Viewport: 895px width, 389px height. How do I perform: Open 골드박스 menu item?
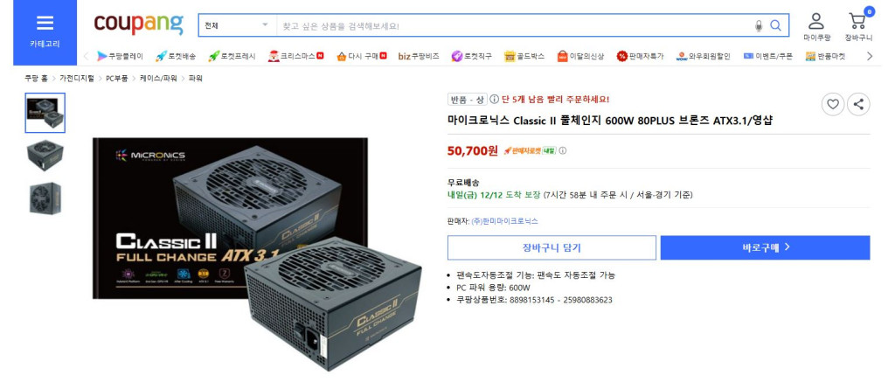524,56
